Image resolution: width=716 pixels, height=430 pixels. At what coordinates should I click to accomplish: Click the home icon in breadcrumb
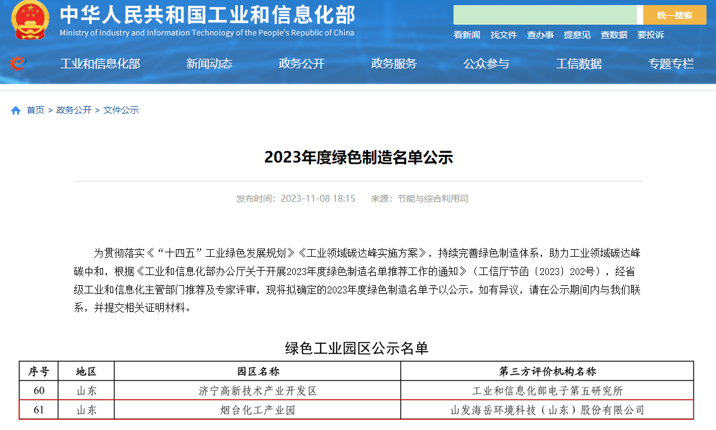[x=16, y=111]
